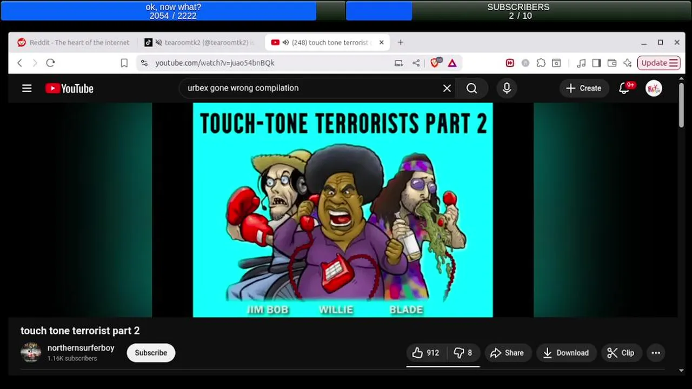Click the install/cast screen icon in address bar
Image resolution: width=692 pixels, height=389 pixels.
tap(398, 63)
